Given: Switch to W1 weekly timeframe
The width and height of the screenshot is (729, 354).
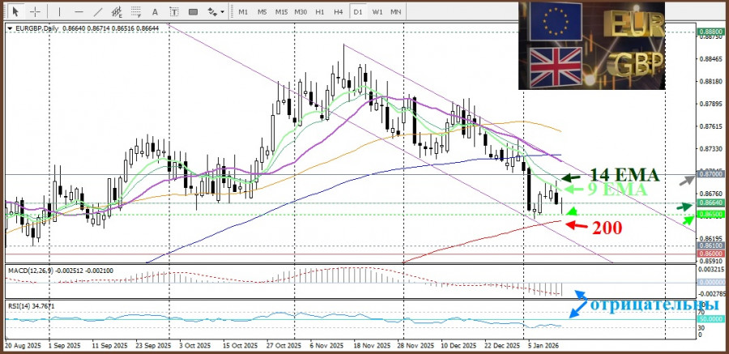Looking at the screenshot, I should point(377,12).
